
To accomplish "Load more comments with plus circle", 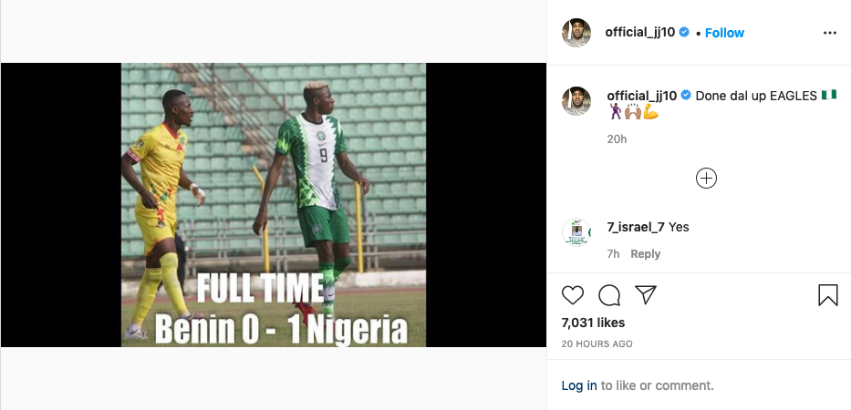I will tap(706, 179).
